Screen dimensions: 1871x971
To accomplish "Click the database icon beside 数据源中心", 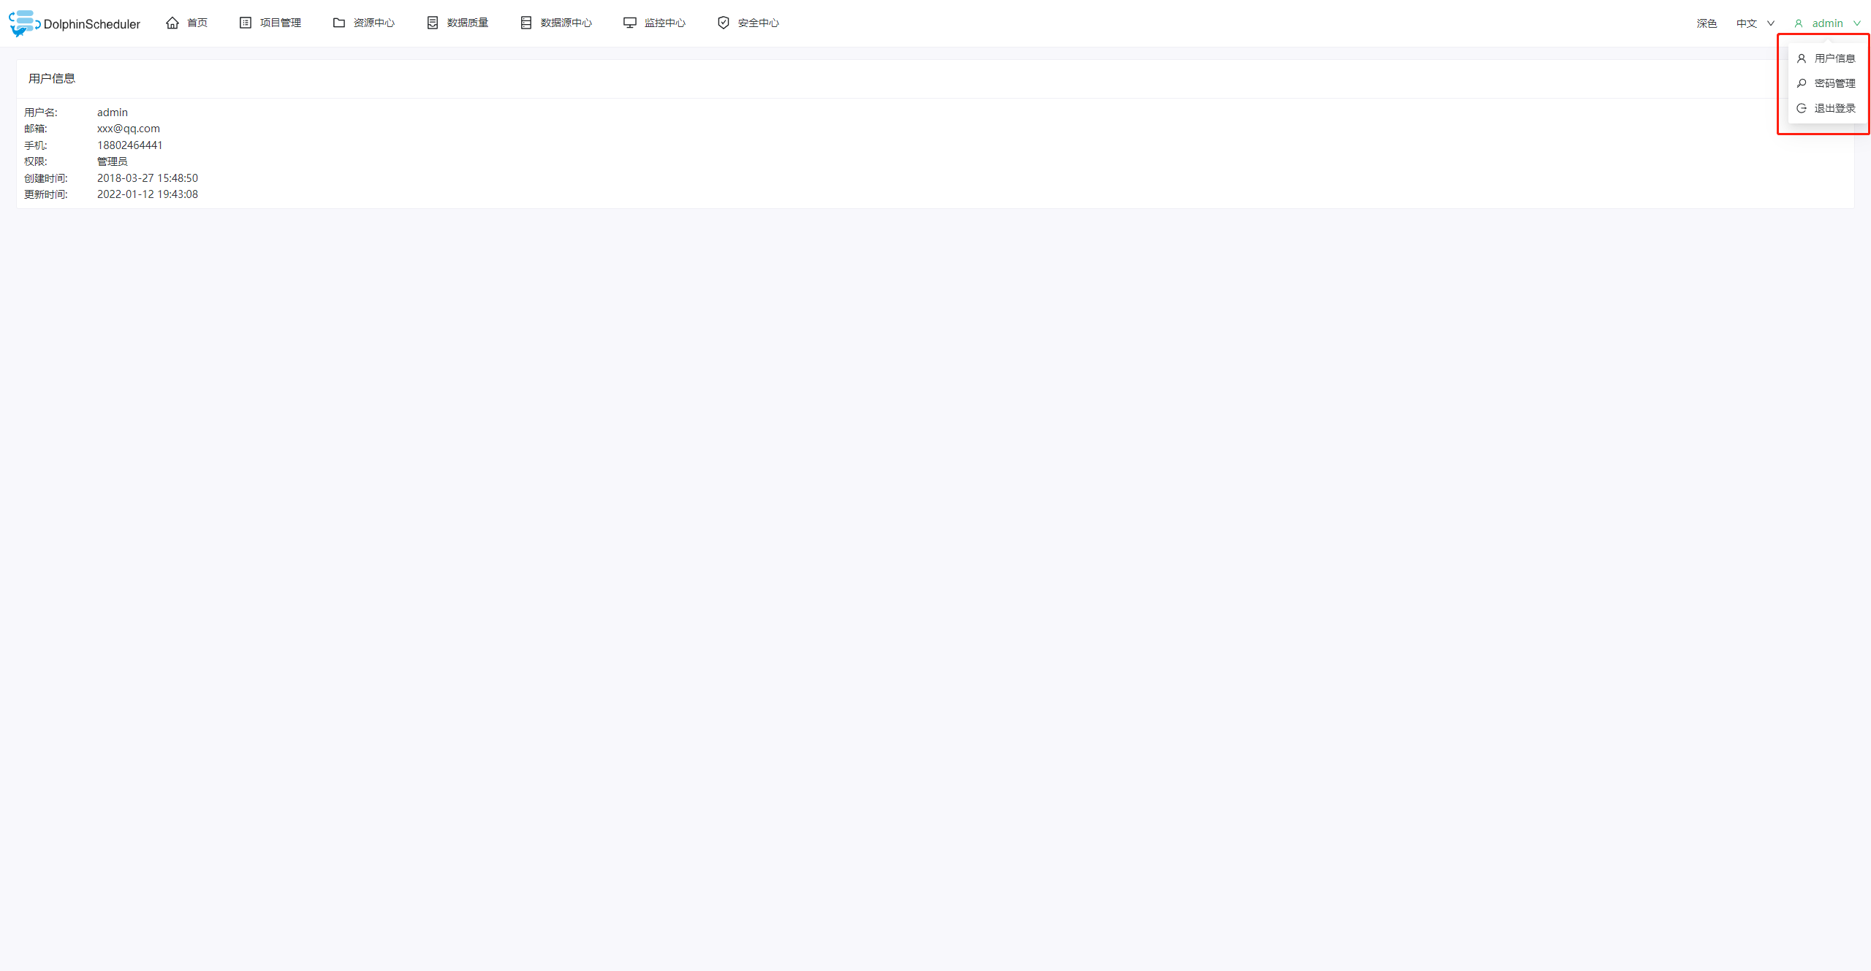I will point(526,23).
